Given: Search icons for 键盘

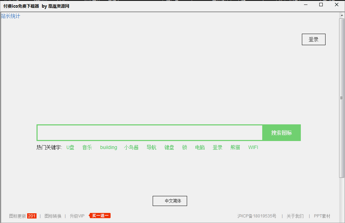Looking at the screenshot, I should click(x=169, y=147).
